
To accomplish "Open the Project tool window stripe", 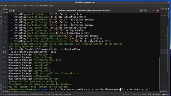I will click(1, 14).
